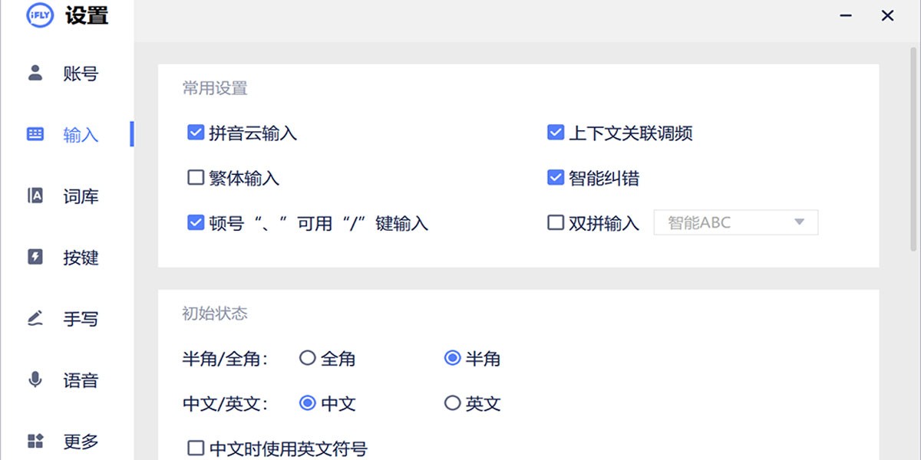This screenshot has height=460, width=921.
Task: Switch to the 更多 tab
Action: click(x=81, y=442)
